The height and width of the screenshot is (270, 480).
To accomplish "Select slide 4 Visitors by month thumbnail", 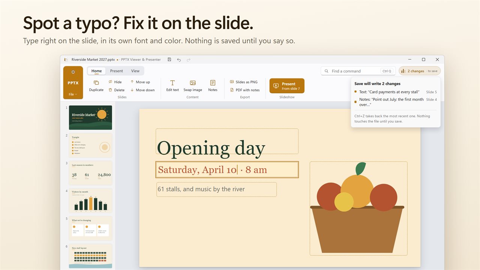I will (x=90, y=201).
